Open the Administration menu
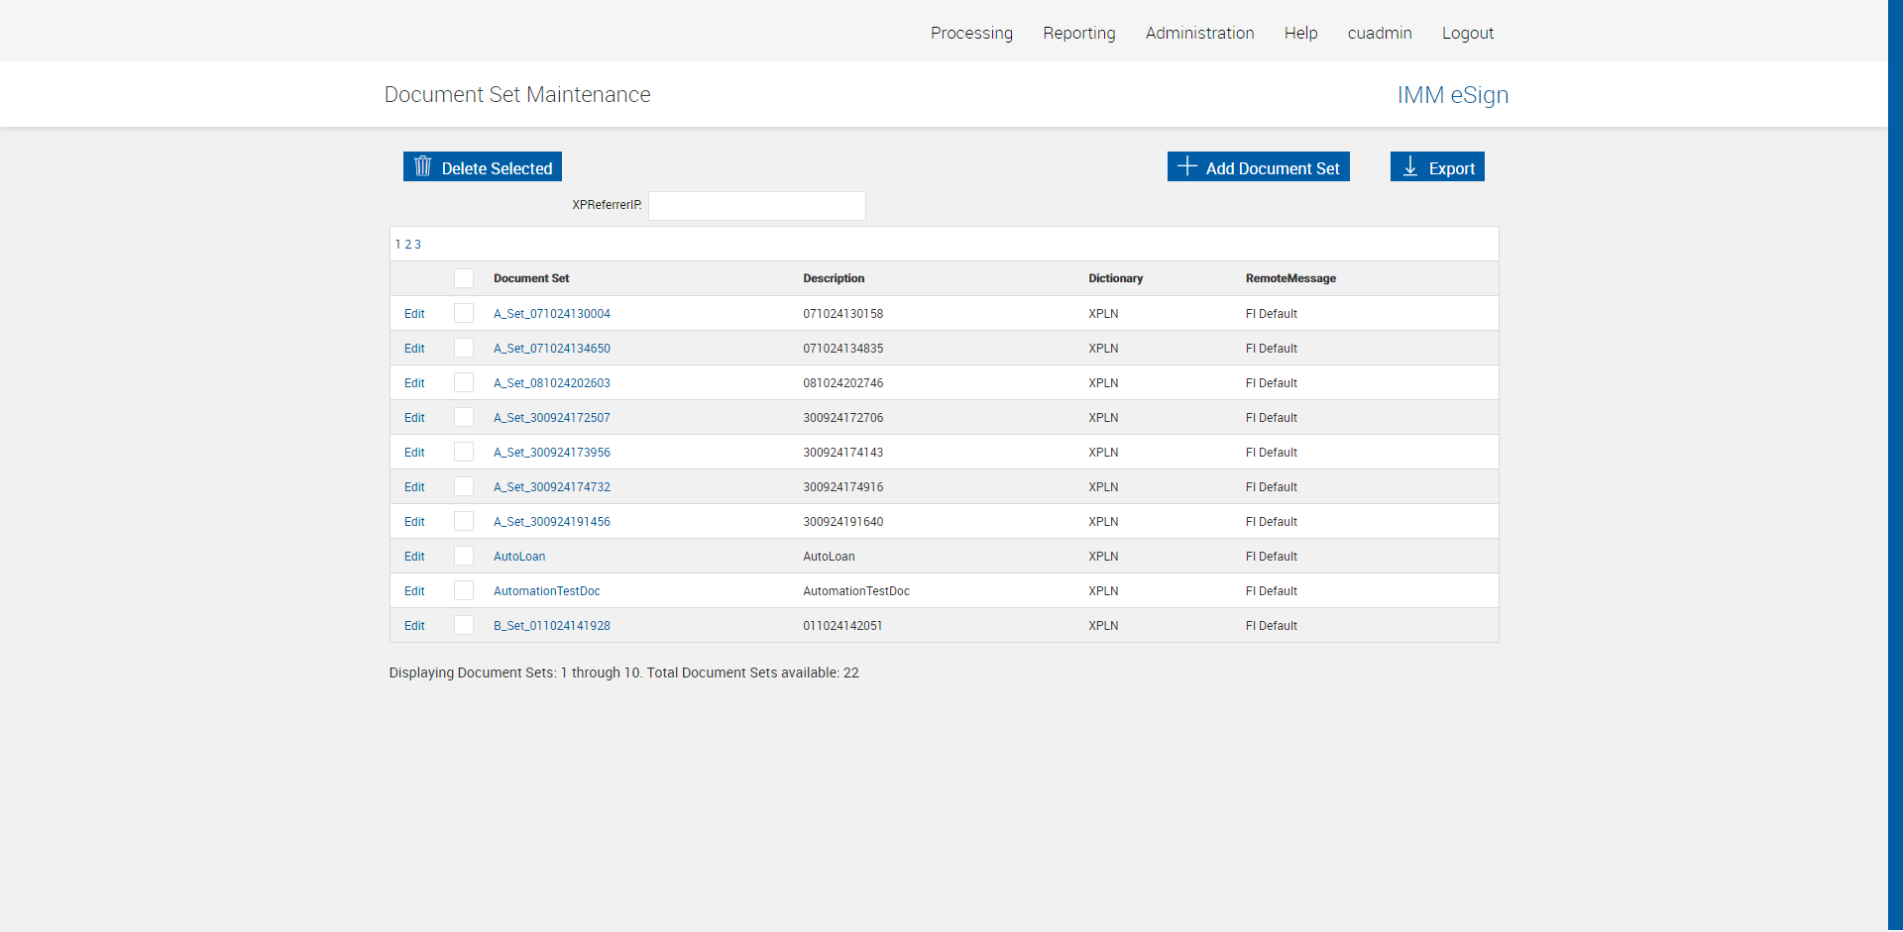This screenshot has width=1903, height=932. pos(1199,33)
